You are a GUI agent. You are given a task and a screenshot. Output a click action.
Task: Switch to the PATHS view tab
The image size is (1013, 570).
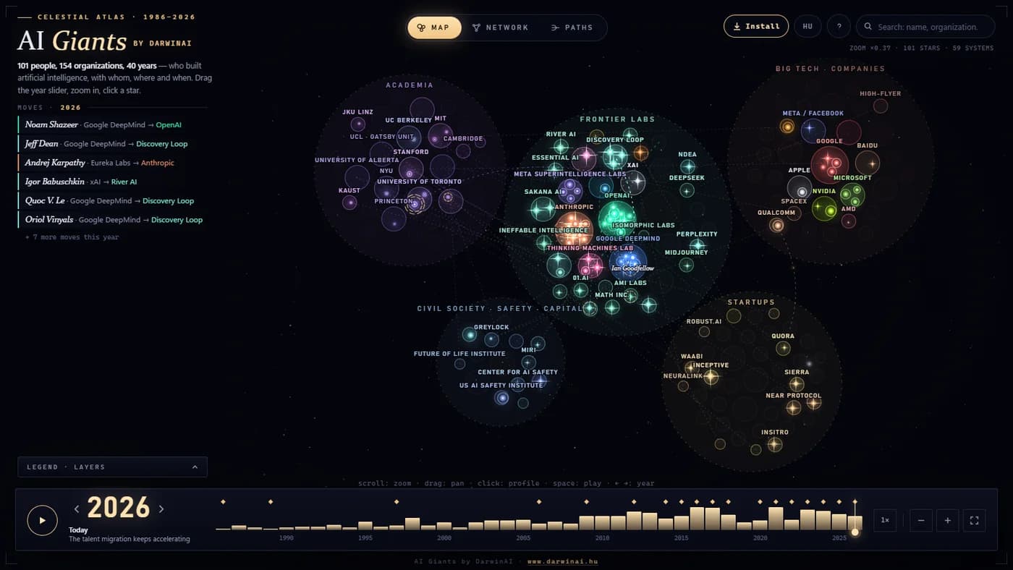pyautogui.click(x=572, y=27)
